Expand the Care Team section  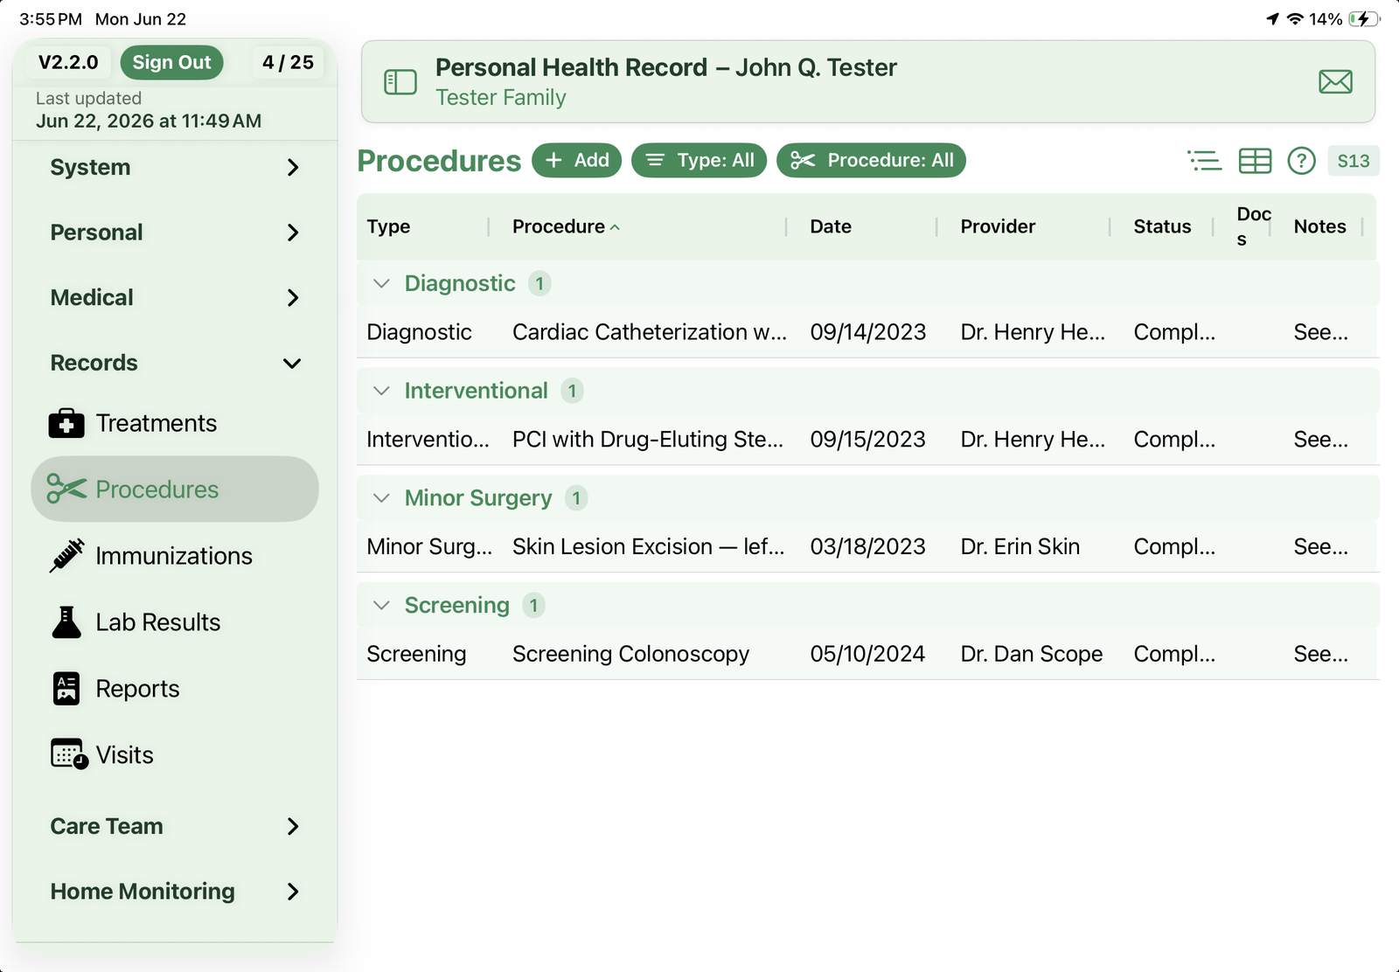click(175, 826)
